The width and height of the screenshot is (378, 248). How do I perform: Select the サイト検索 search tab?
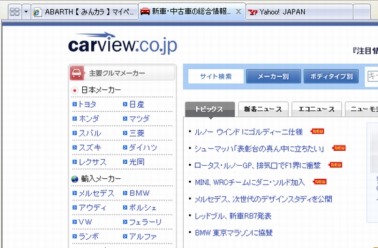[x=216, y=76]
